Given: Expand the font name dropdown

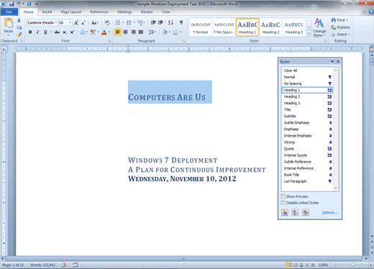Looking at the screenshot, I should 56,23.
